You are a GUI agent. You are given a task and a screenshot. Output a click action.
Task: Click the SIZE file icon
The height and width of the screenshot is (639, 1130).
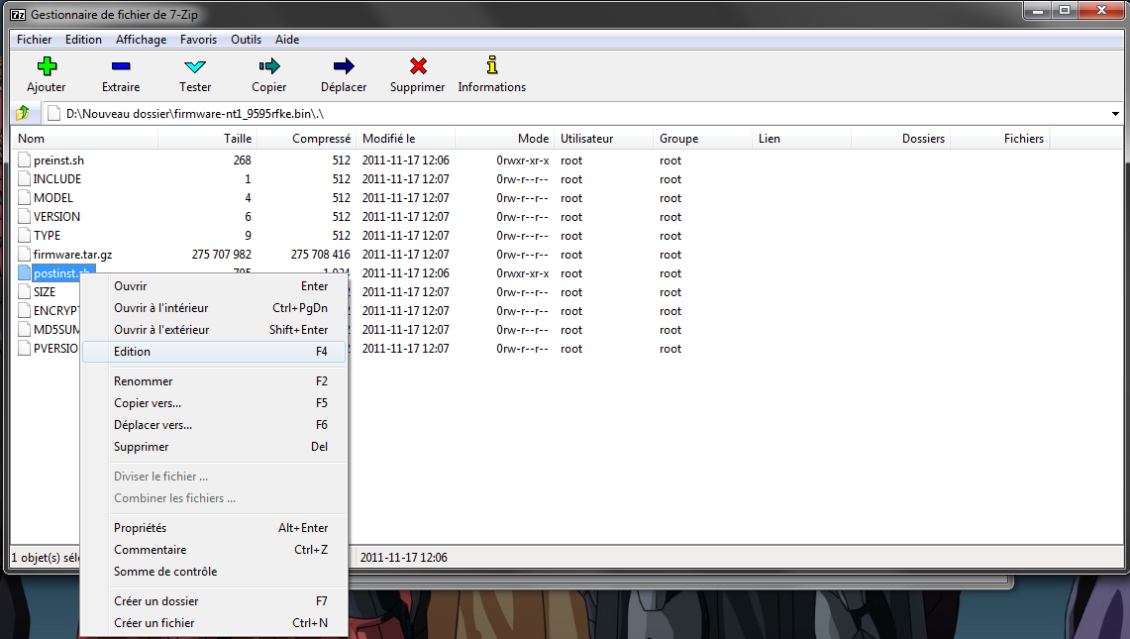pyautogui.click(x=25, y=291)
